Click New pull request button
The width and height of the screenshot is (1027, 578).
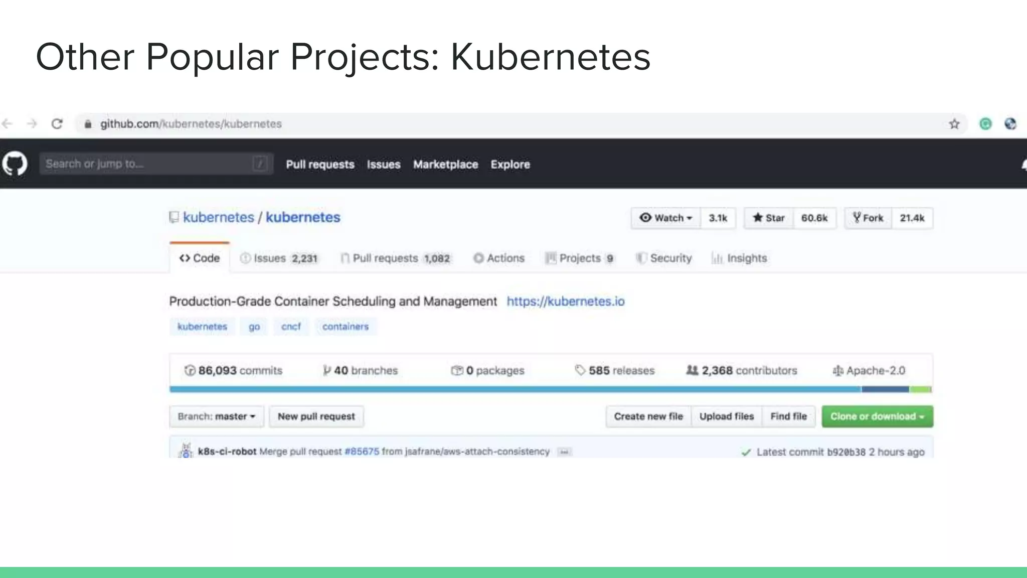[316, 416]
